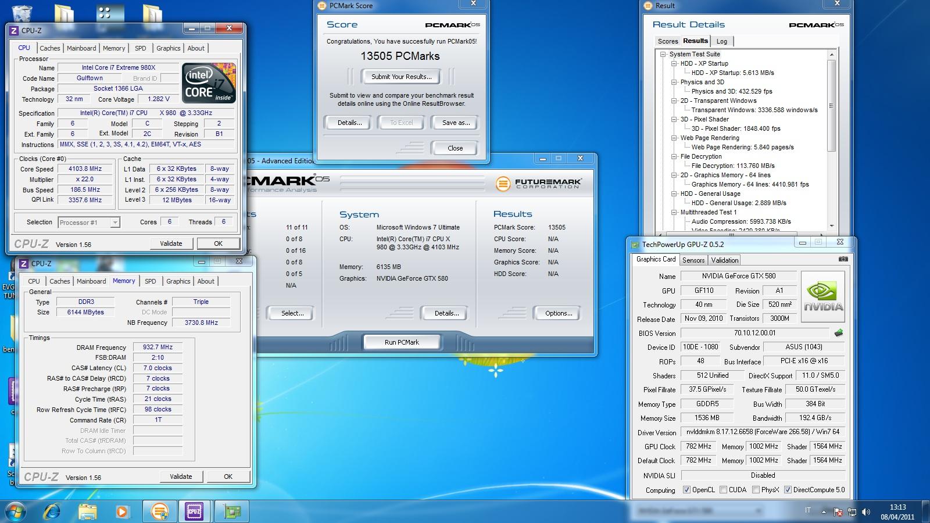Screen dimensions: 930x523
Task: Open the About tab in the CPU-Z CPU tab window
Action: 196,48
